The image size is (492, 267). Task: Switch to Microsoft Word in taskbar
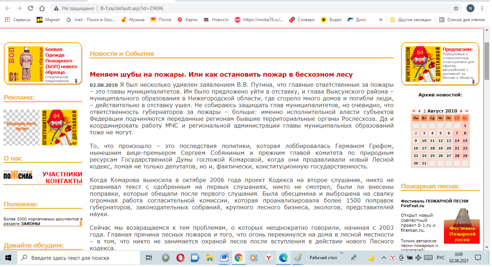224,258
